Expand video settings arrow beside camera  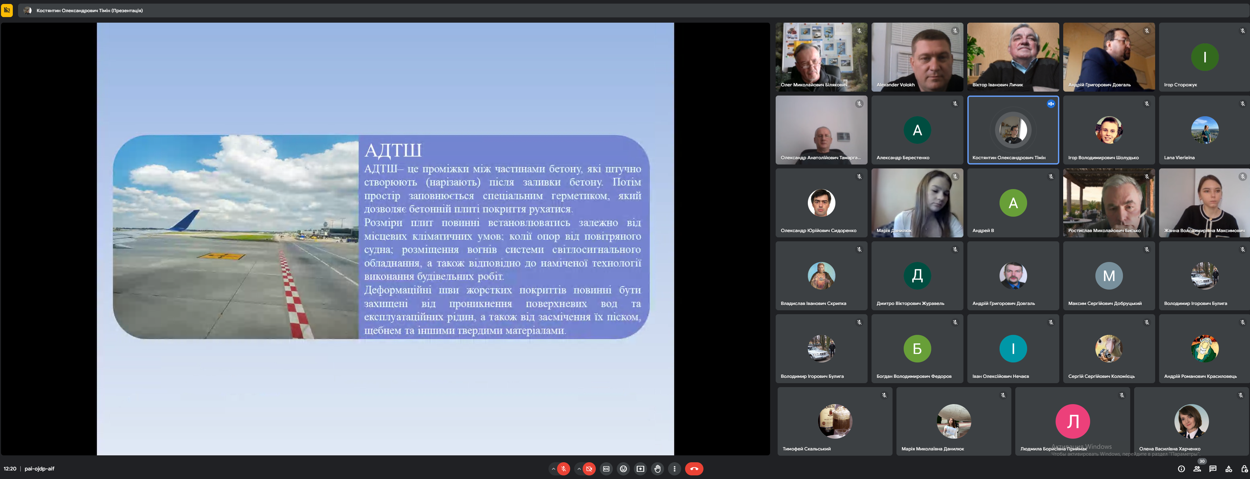[x=579, y=469]
